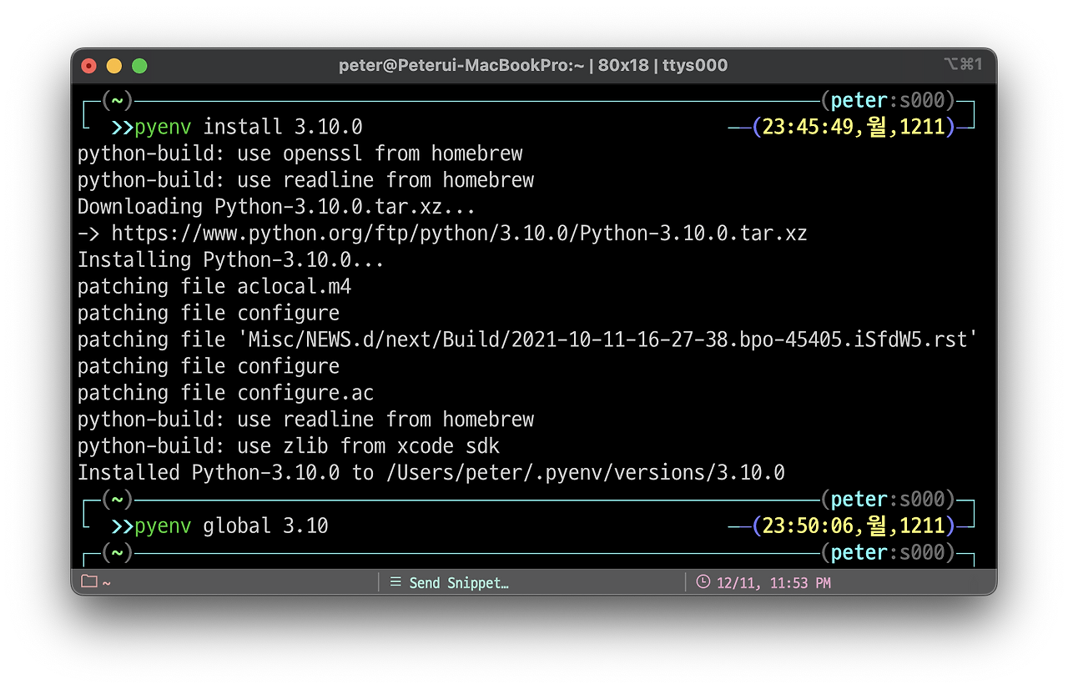Click the peter:s000 prompt segment
1068x689 pixels.
click(887, 99)
